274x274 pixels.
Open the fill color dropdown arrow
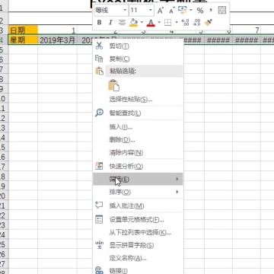coord(142,23)
